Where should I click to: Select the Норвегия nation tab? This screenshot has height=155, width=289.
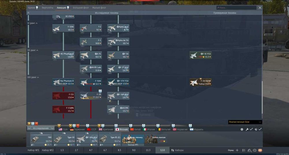[x=180, y=129]
